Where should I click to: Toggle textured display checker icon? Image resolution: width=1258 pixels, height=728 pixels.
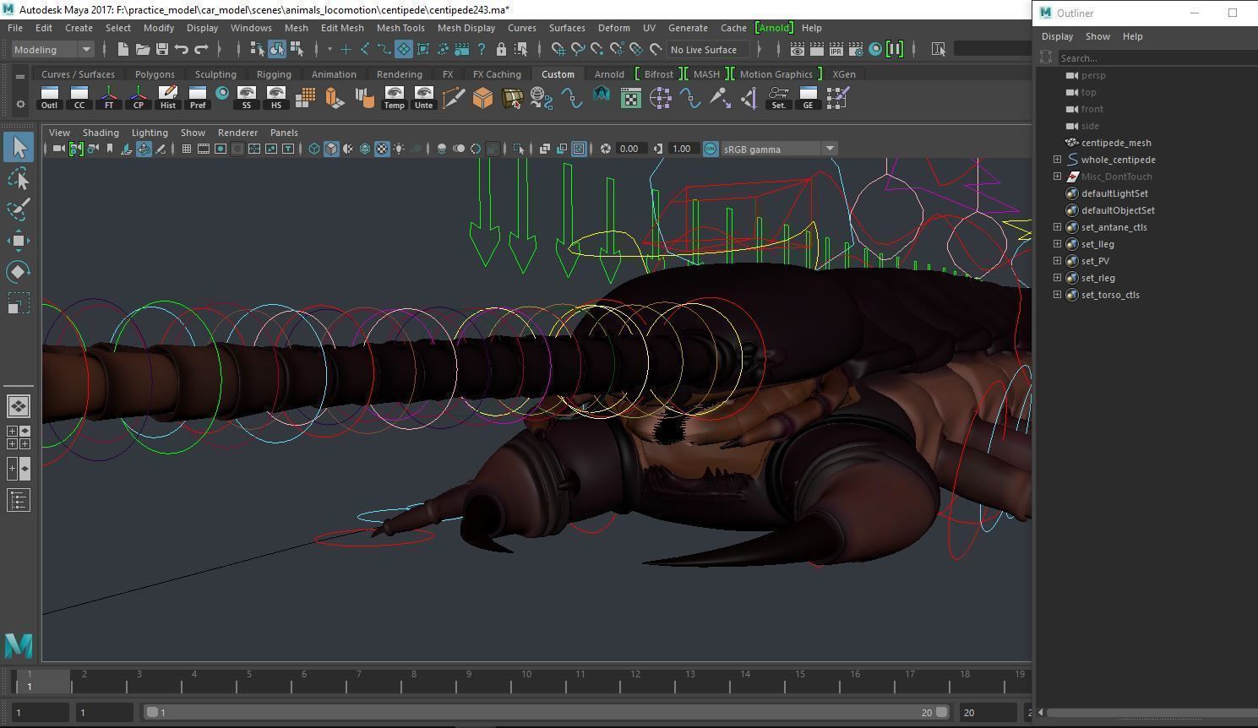pos(382,149)
